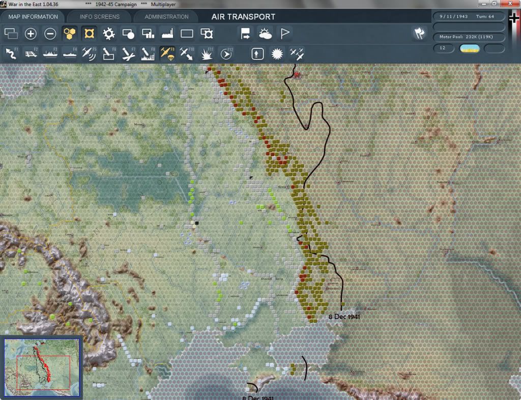This screenshot has width=521, height=400.
Task: Select F7 bomb airfield mode icon
Action: [128, 54]
